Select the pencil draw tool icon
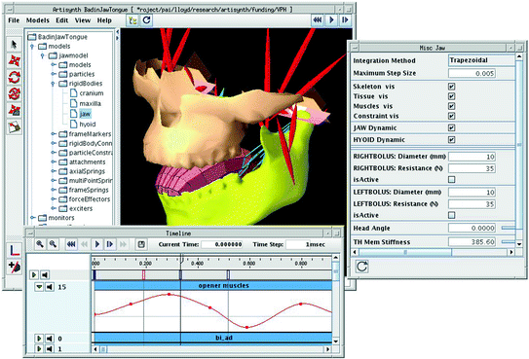The width and height of the screenshot is (529, 359). pyautogui.click(x=14, y=126)
